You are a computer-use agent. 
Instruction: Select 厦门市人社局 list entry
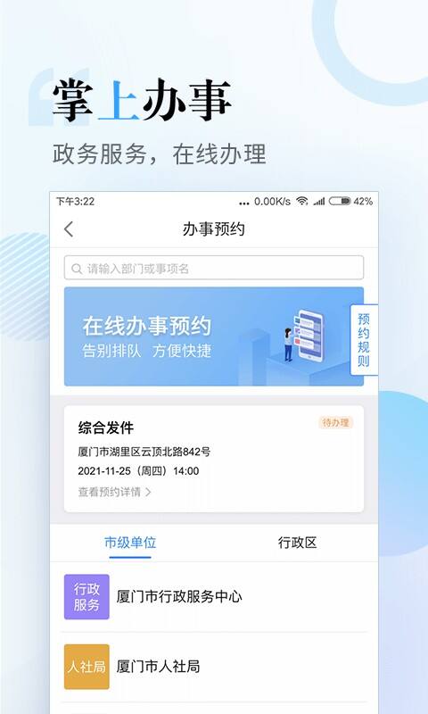point(214,667)
